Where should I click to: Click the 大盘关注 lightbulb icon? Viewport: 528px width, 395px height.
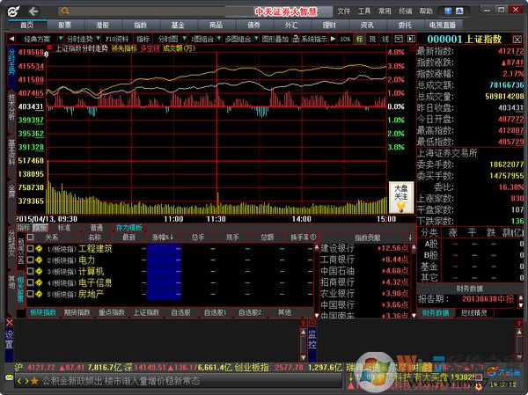coord(400,205)
